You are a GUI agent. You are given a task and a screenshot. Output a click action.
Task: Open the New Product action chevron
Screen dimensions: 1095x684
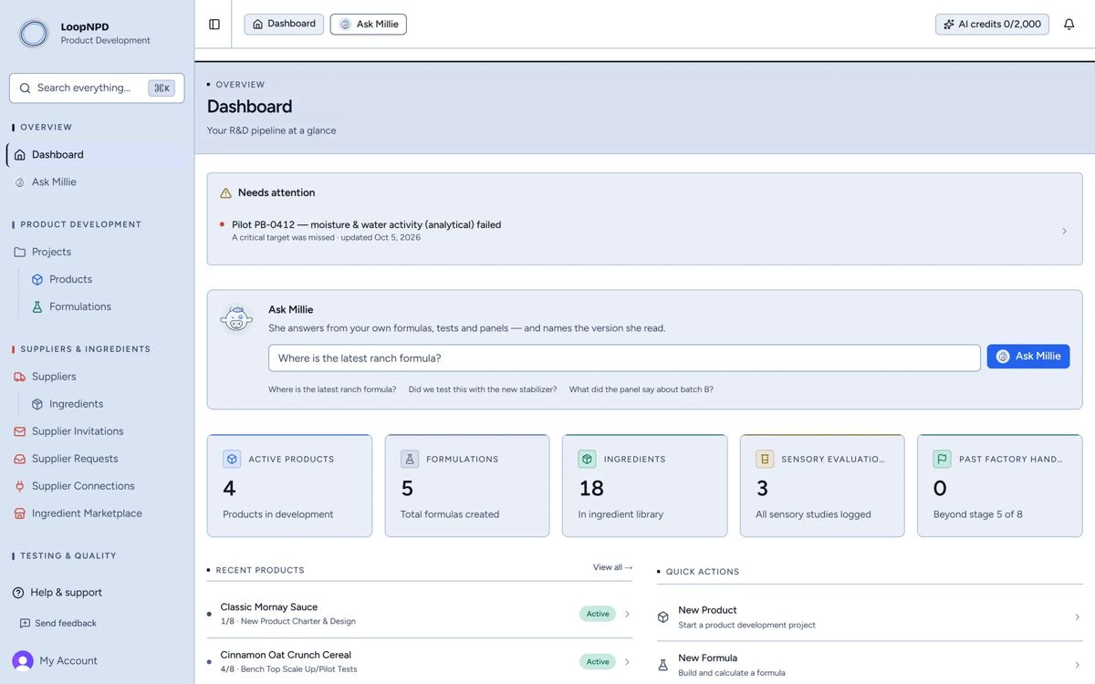(1077, 617)
